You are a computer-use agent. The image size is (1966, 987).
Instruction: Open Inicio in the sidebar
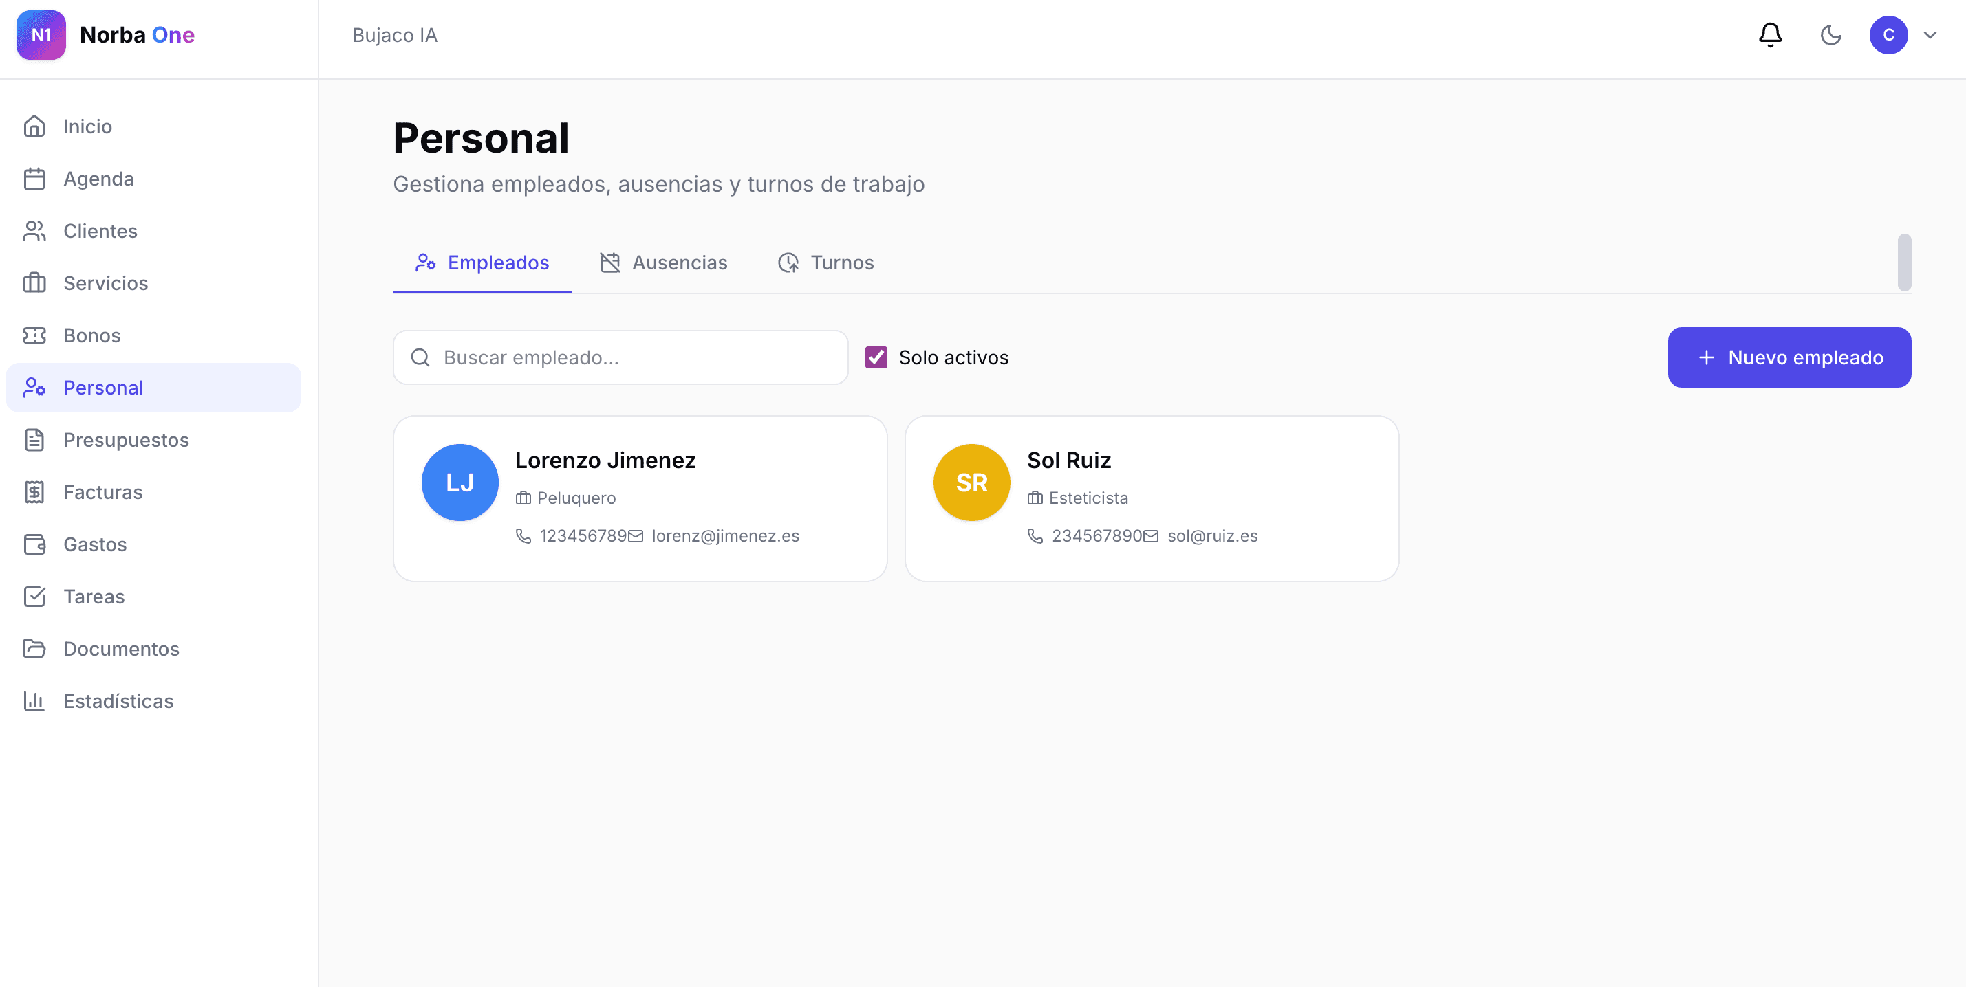click(153, 126)
